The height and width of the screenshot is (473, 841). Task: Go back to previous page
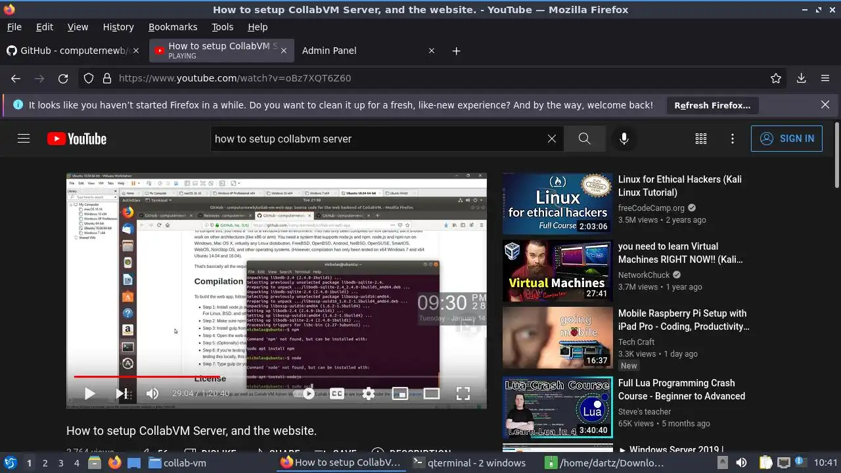tap(16, 78)
